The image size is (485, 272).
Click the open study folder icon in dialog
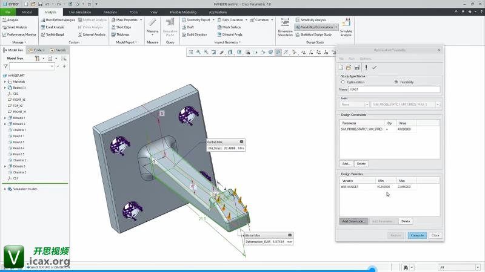pyautogui.click(x=349, y=67)
